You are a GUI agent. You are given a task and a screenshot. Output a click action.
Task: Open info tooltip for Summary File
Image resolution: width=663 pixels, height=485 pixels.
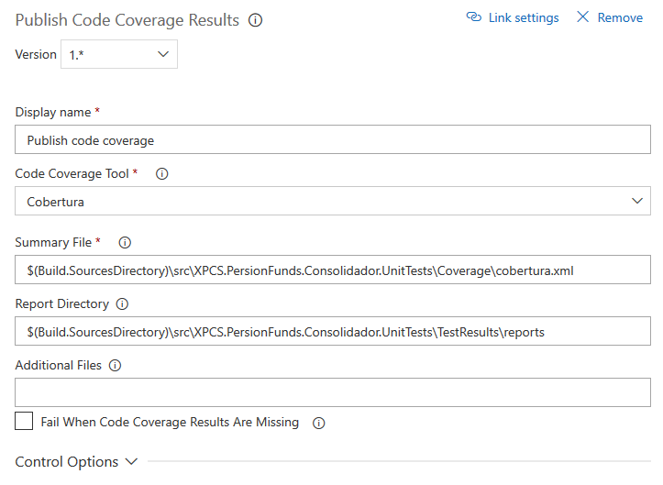tap(125, 242)
